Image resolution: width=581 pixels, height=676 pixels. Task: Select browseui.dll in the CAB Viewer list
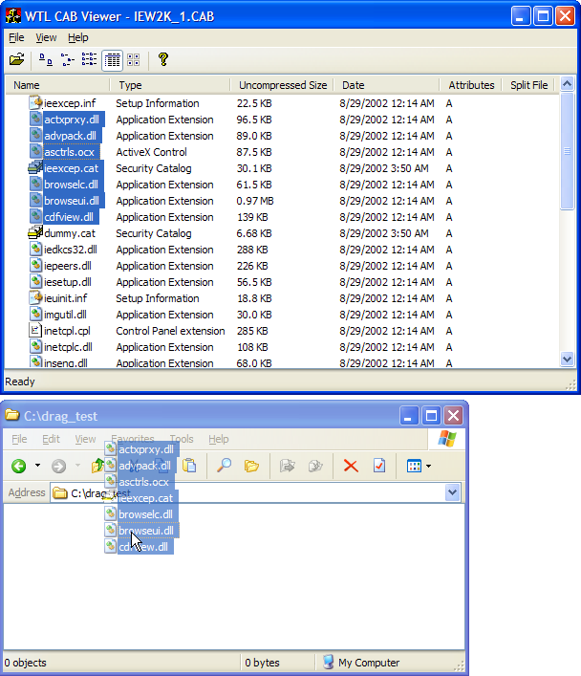[72, 201]
